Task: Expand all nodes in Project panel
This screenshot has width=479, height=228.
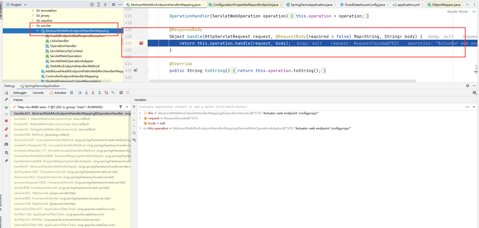Action: tap(99, 5)
